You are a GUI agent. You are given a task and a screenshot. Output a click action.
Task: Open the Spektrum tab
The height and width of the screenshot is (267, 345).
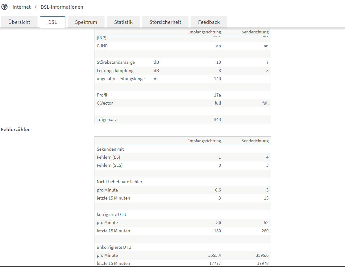[x=86, y=22]
